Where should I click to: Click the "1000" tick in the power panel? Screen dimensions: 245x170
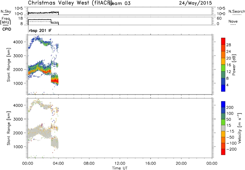[x=18, y=83]
